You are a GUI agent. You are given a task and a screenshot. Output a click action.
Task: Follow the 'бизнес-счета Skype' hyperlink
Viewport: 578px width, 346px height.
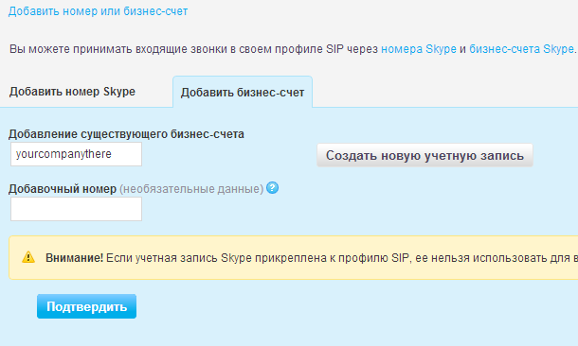[521, 49]
